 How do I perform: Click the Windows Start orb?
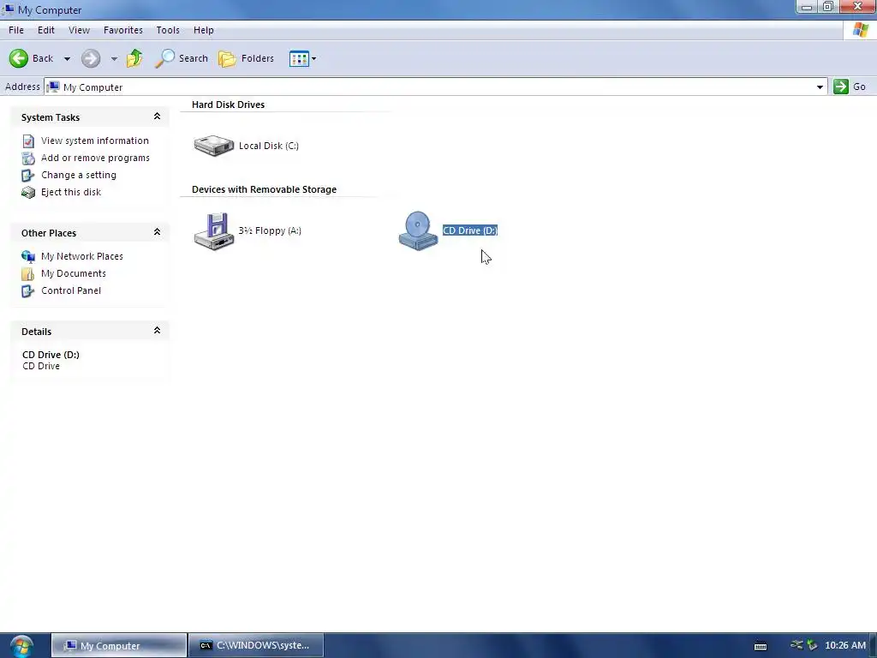[x=21, y=647]
